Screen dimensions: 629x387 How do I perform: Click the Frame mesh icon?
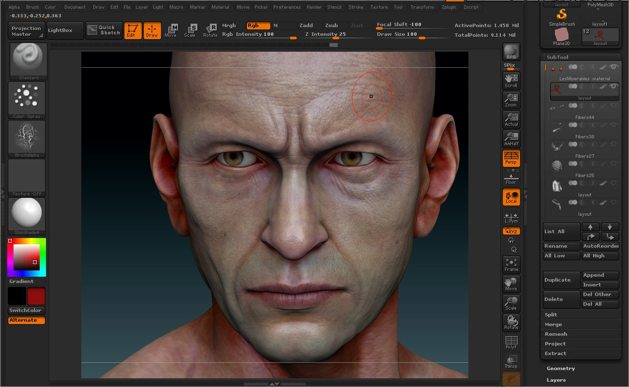pyautogui.click(x=511, y=265)
